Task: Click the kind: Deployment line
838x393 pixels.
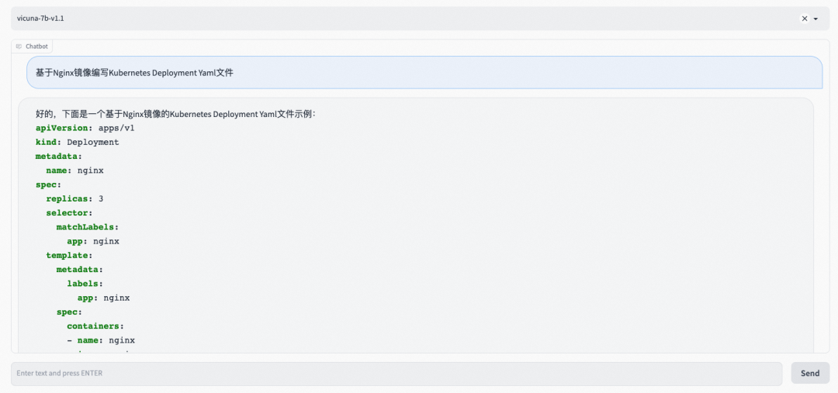Action: (78, 142)
